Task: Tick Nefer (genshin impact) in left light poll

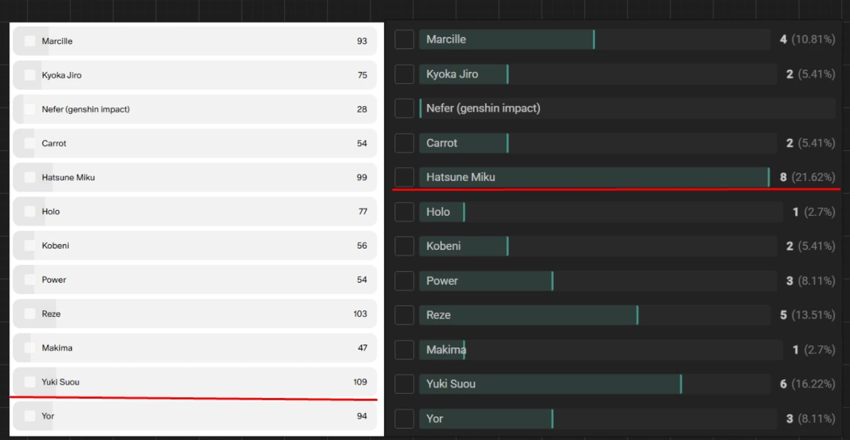Action: coord(30,109)
